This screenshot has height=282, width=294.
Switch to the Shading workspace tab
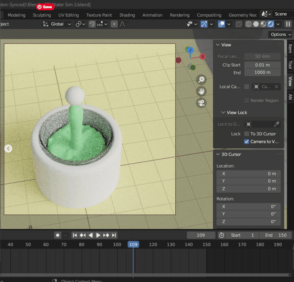pyautogui.click(x=127, y=15)
